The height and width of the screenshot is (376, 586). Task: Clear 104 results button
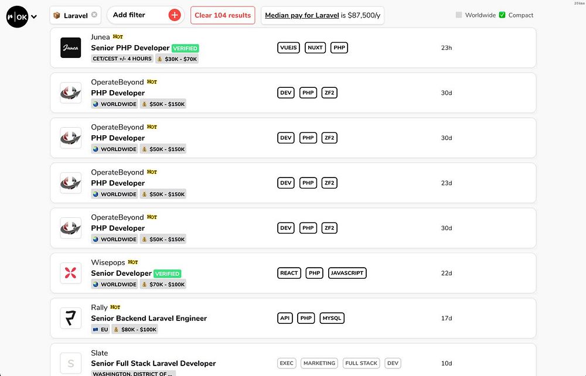point(223,15)
